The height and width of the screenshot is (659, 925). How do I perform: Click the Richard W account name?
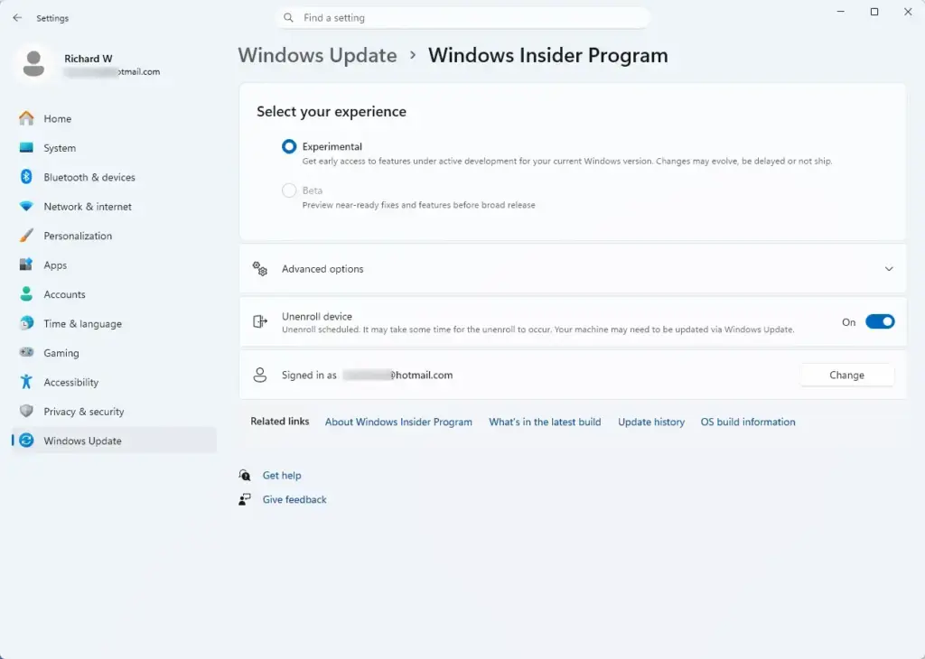[88, 59]
